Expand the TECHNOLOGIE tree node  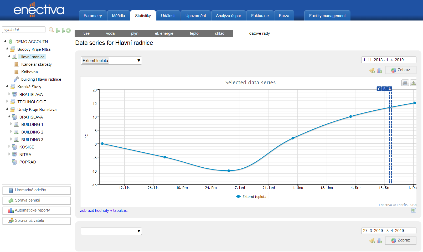pos(7,101)
